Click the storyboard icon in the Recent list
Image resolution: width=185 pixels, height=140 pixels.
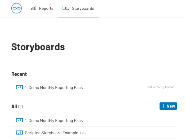(x=19, y=87)
